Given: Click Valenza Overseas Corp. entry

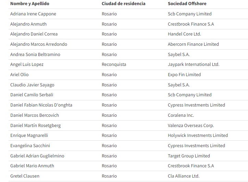Looking at the screenshot, I should tap(191, 126).
